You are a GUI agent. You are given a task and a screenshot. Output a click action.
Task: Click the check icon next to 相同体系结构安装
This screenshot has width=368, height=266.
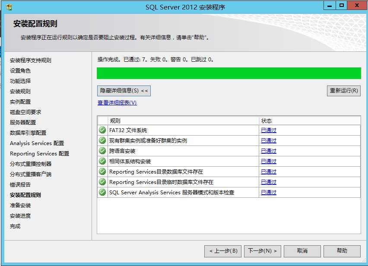[102, 161]
